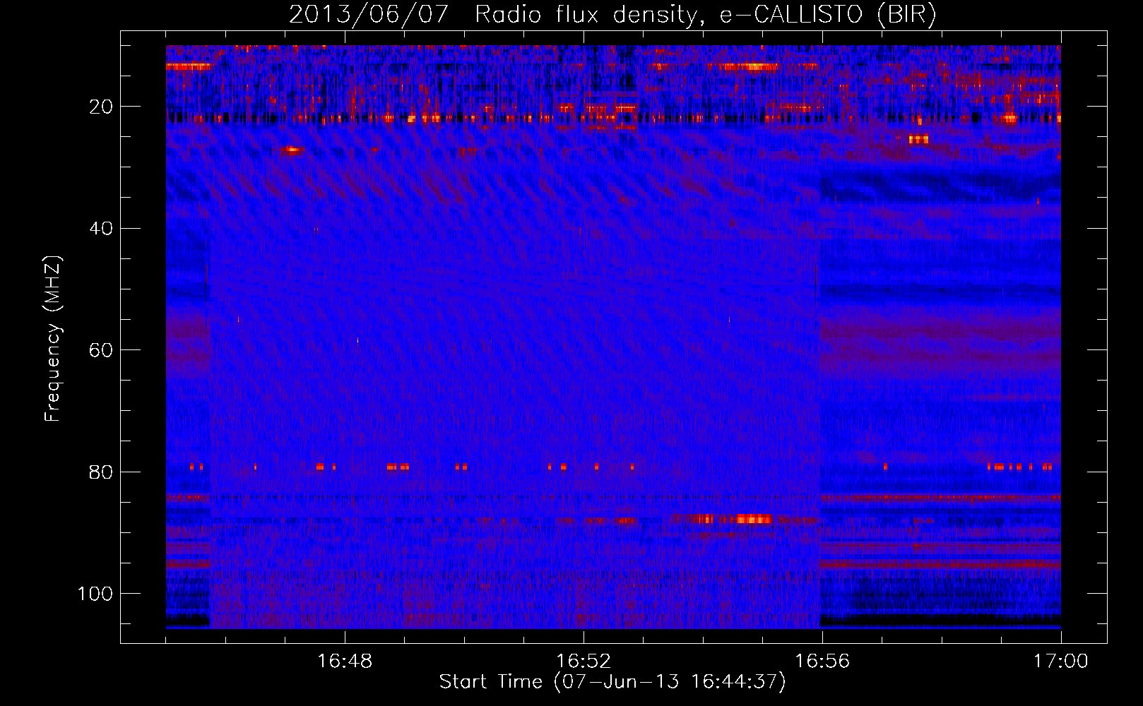
Task: Click the '16:52' time tick label
Action: [x=584, y=662]
